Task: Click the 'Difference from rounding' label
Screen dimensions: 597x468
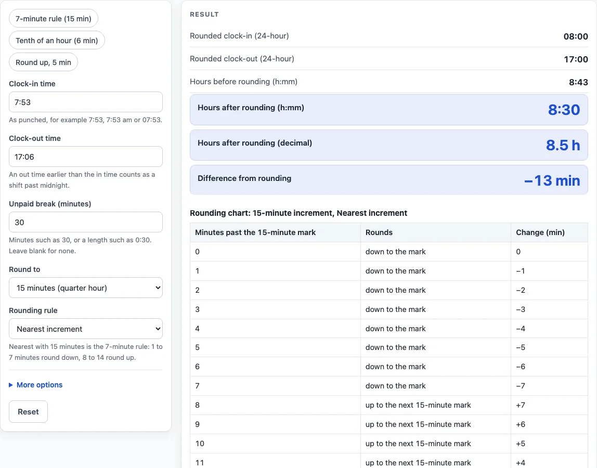Action: [244, 178]
